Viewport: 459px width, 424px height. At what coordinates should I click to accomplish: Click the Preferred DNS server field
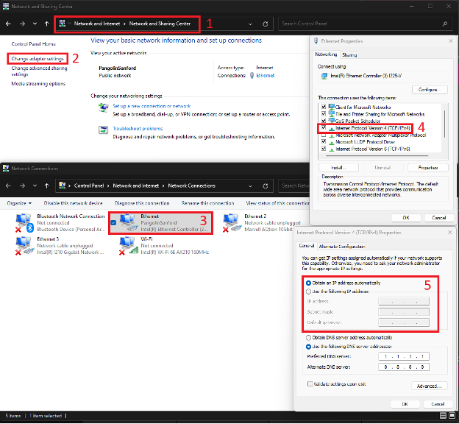[404, 356]
